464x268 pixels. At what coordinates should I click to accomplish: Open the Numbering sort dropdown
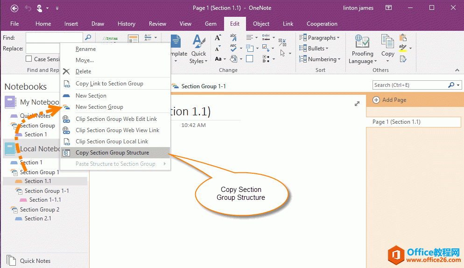[320, 59]
